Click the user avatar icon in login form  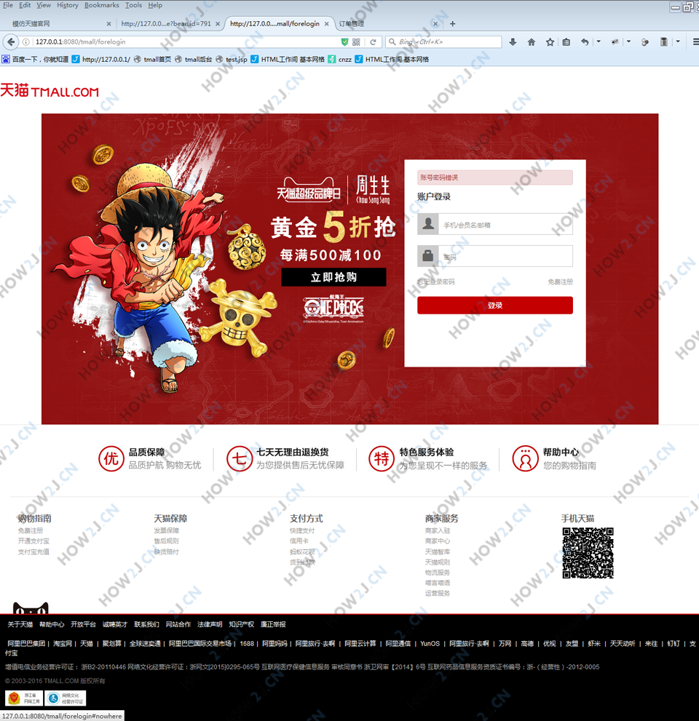[x=428, y=224]
